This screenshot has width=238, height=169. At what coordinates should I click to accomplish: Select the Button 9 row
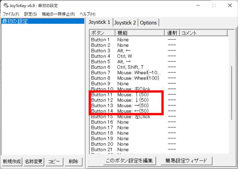tap(159, 84)
